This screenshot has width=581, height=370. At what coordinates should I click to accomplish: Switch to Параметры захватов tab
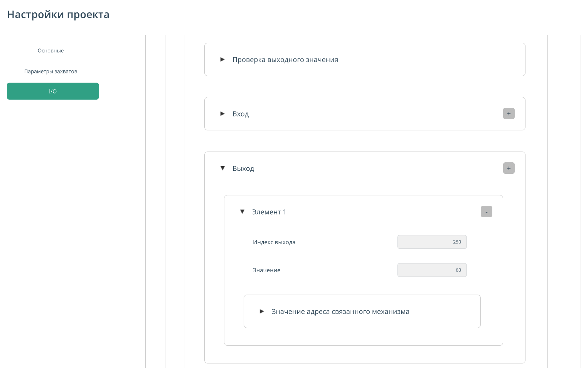point(51,72)
